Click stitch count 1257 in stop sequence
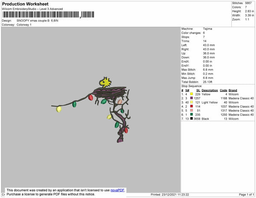The width and height of the screenshot is (256, 198). (197, 98)
